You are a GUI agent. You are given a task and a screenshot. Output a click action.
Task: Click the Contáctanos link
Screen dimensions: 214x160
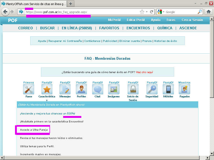tap(92, 41)
